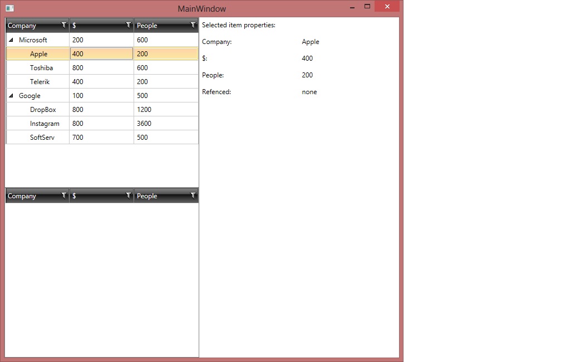
Task: Select the Microsoft row
Action: click(x=102, y=40)
